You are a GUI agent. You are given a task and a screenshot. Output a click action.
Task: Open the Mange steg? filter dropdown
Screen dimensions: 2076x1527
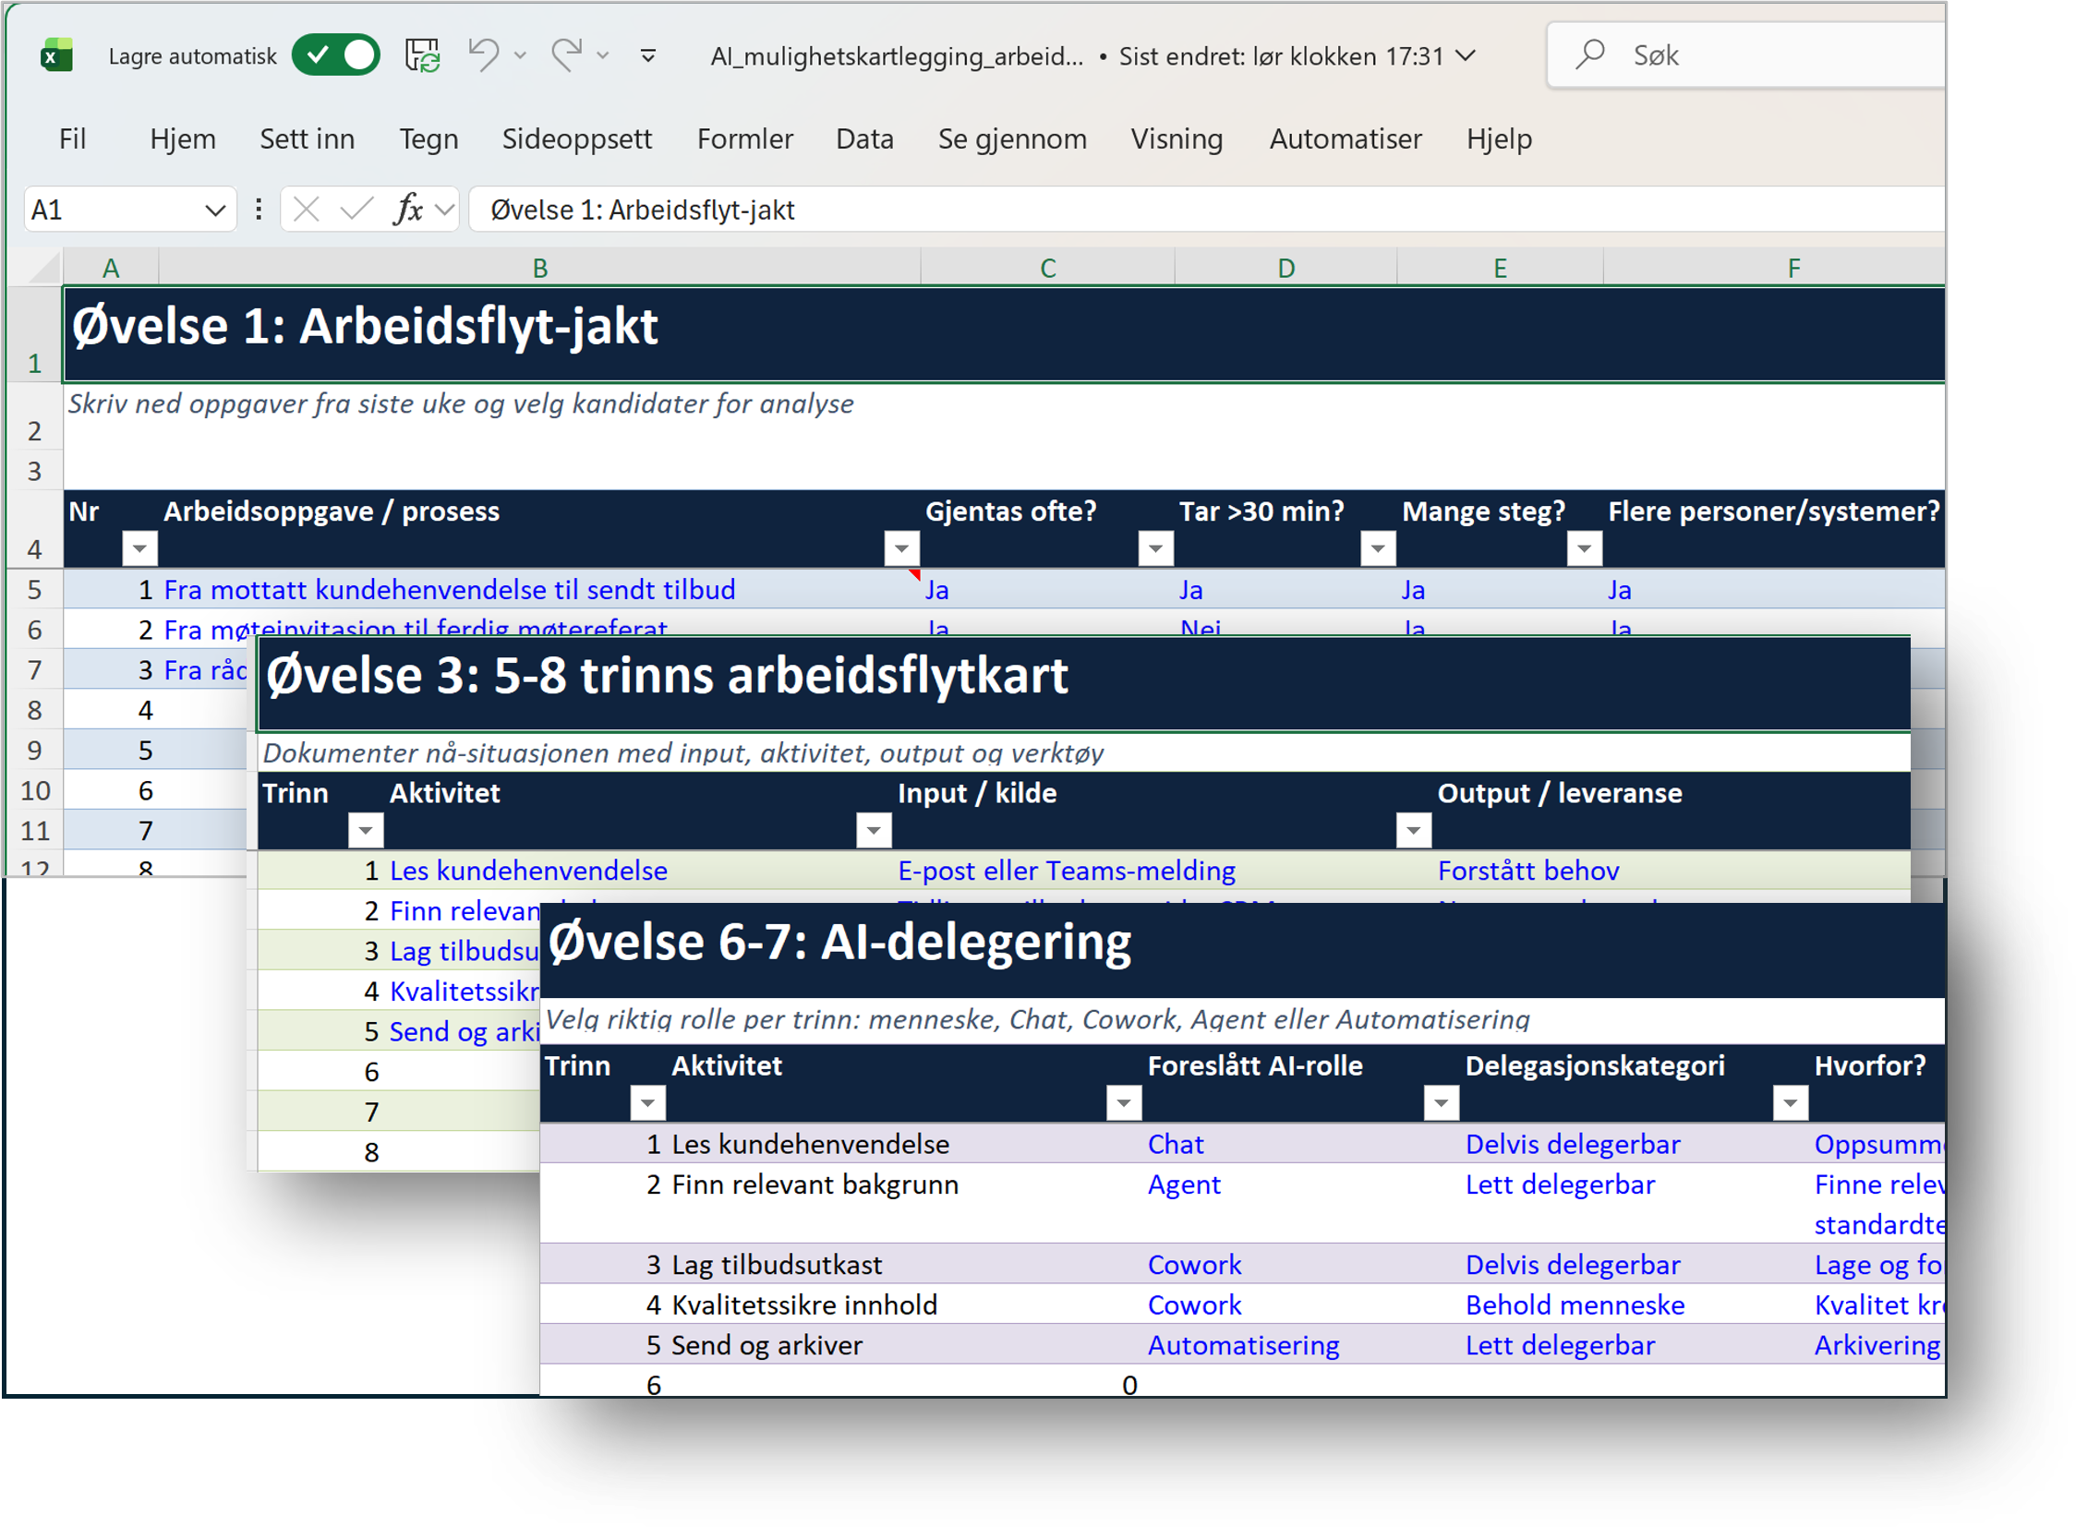1584,549
